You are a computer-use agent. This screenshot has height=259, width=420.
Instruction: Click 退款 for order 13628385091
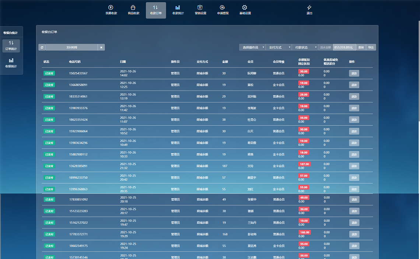point(354,166)
